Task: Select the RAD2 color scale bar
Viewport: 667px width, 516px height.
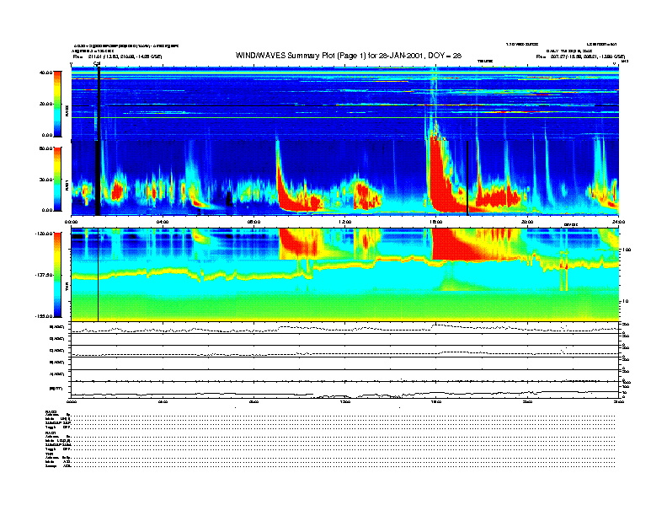Action: tap(57, 104)
